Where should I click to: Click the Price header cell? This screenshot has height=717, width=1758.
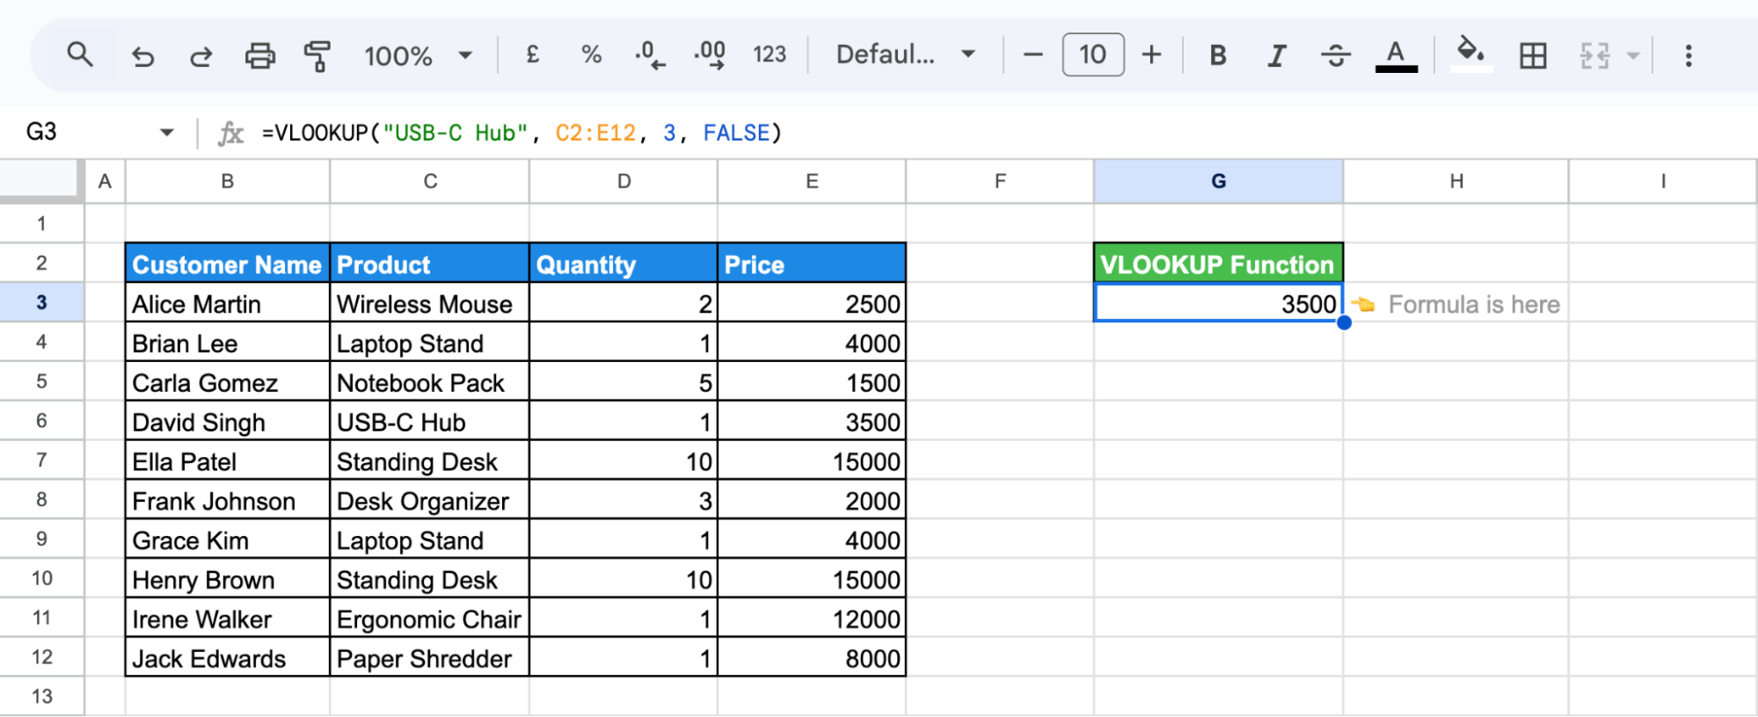(x=812, y=264)
